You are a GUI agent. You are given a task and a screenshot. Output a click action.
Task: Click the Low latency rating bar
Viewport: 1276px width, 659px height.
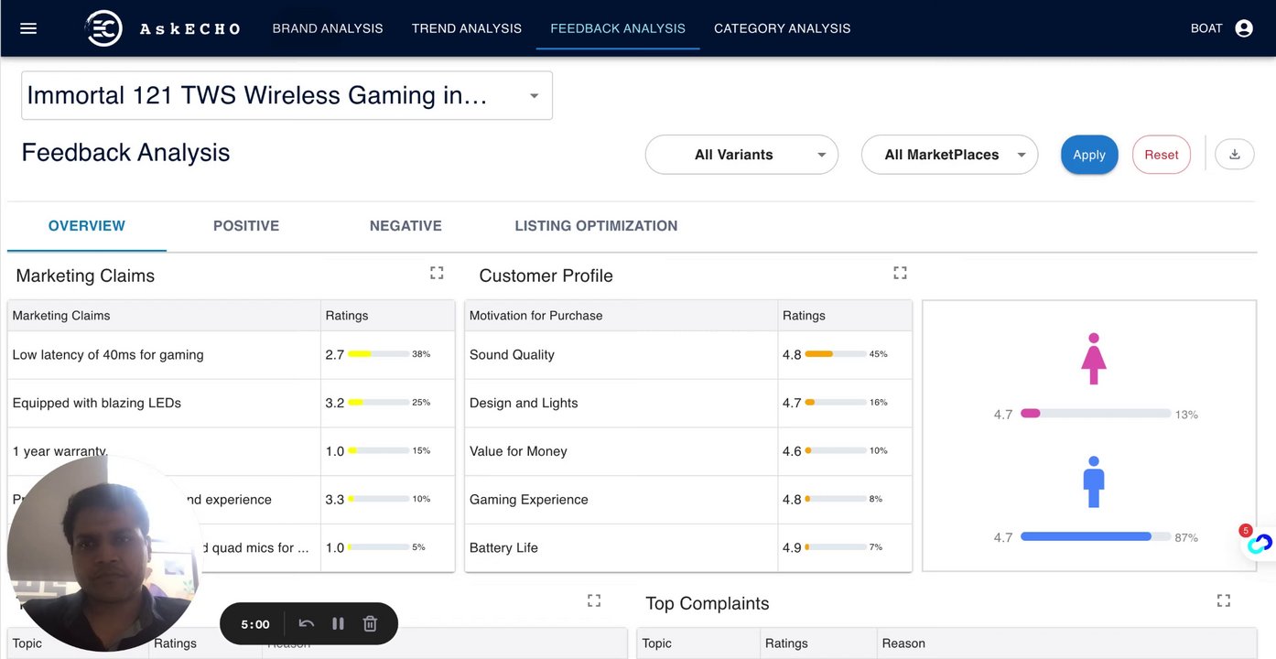pos(378,354)
